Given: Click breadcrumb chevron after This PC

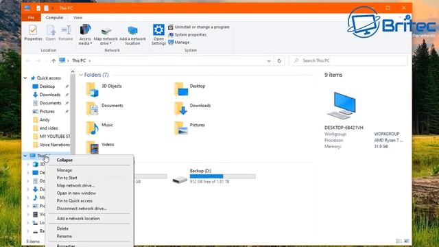Looking at the screenshot, I should 90,61.
